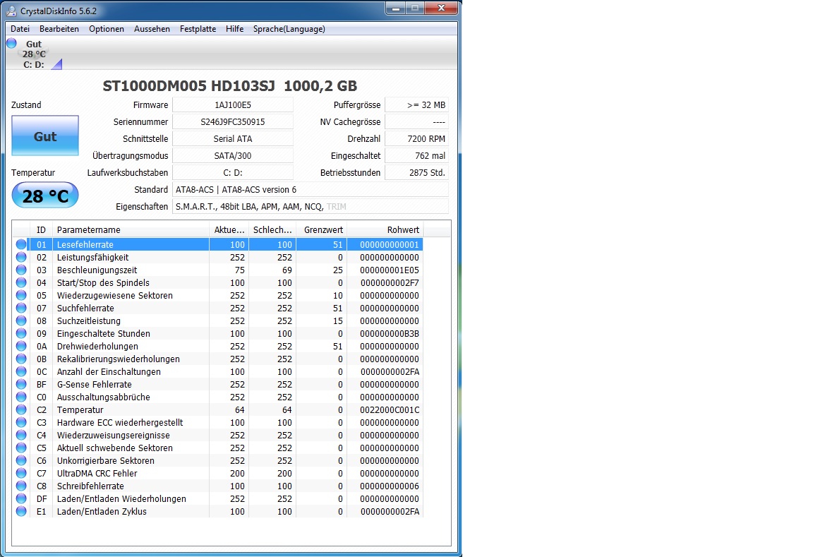The width and height of the screenshot is (813, 557).
Task: Click the ID column header
Action: (x=41, y=229)
